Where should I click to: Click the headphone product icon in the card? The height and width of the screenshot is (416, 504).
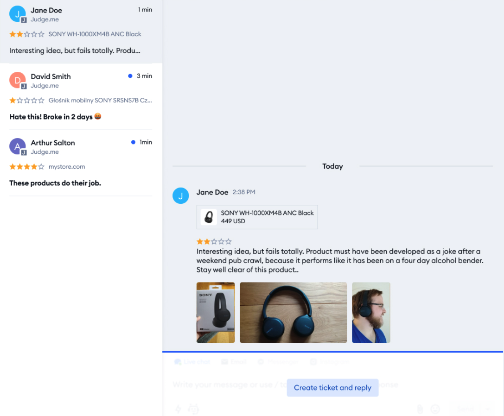(x=209, y=217)
